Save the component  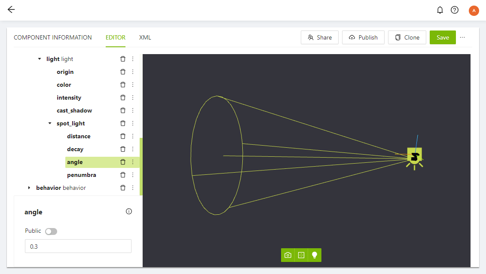click(443, 37)
